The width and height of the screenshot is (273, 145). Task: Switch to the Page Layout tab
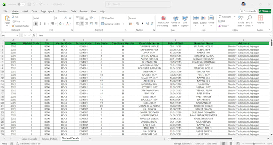point(47,11)
